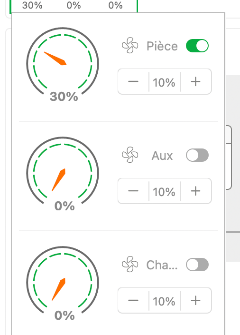Turn off the Pièce fan toggle
The image size is (240, 335).
[197, 46]
